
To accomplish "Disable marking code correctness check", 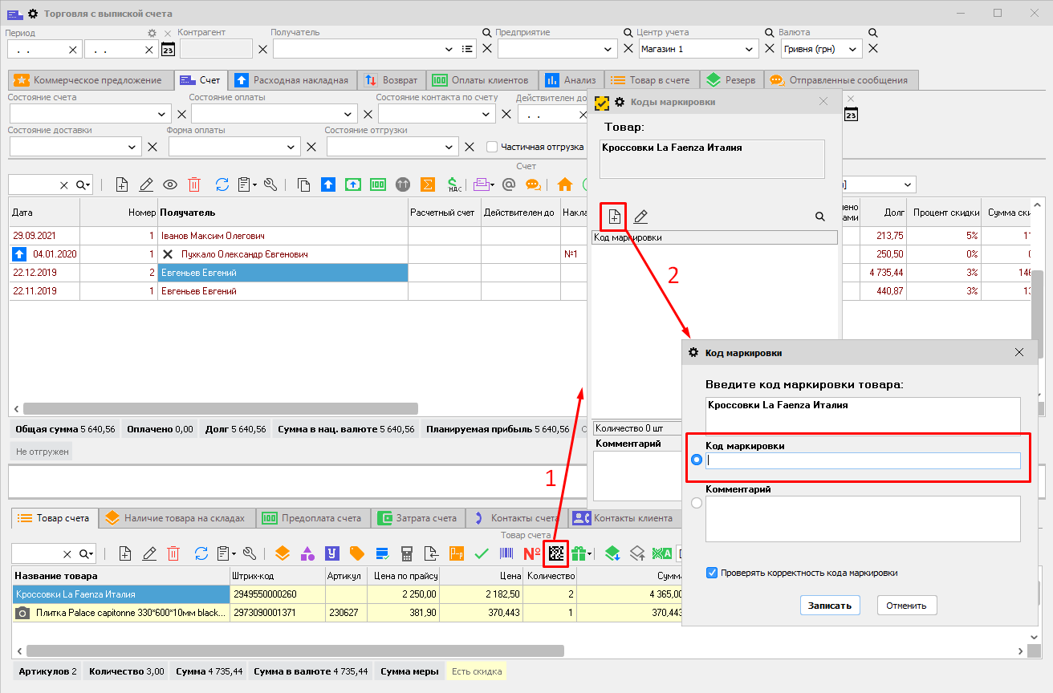I will pyautogui.click(x=712, y=573).
